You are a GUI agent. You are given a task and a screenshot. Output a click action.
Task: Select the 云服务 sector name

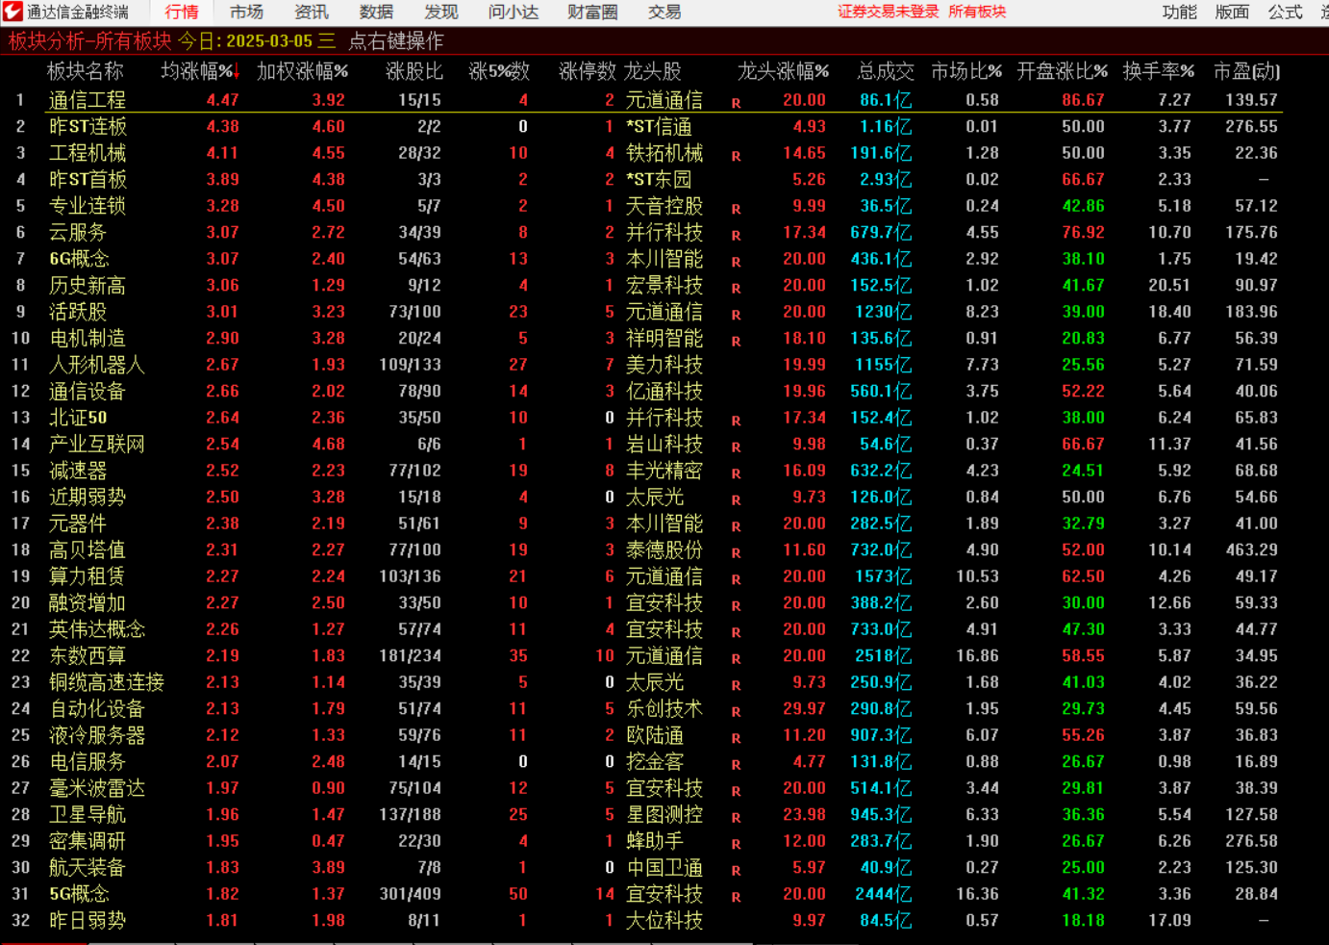(x=78, y=232)
